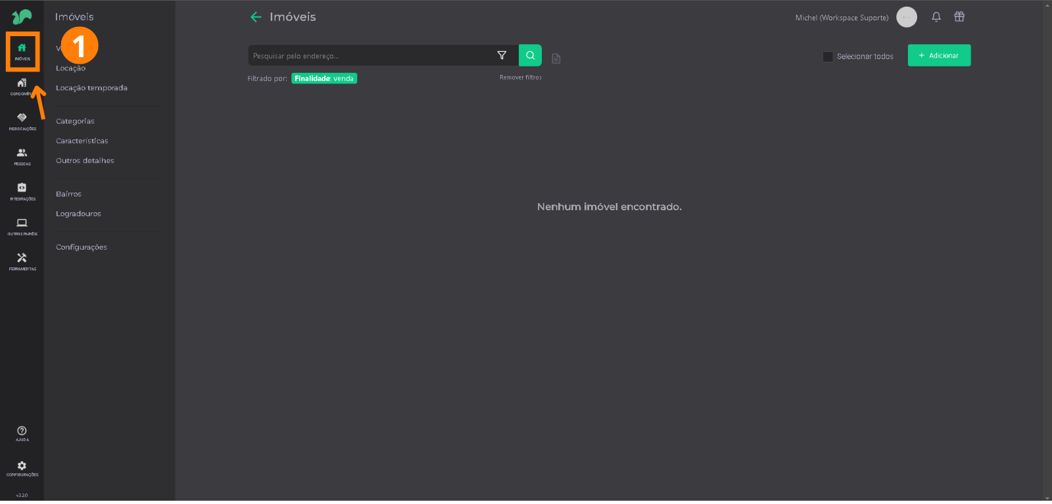Open Logradouros menu item

(x=79, y=214)
